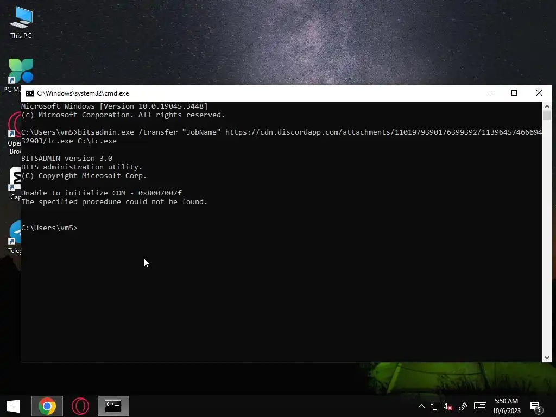
Task: Show hidden system tray icons
Action: click(421, 406)
